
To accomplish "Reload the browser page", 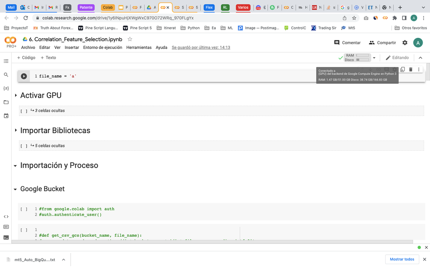I will 25,18.
